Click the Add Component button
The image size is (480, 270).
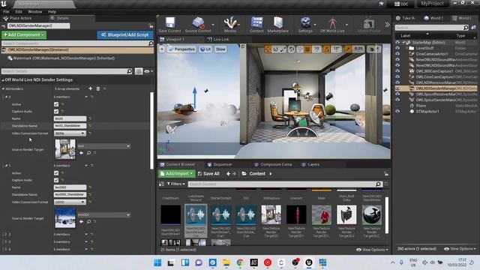[x=24, y=35]
